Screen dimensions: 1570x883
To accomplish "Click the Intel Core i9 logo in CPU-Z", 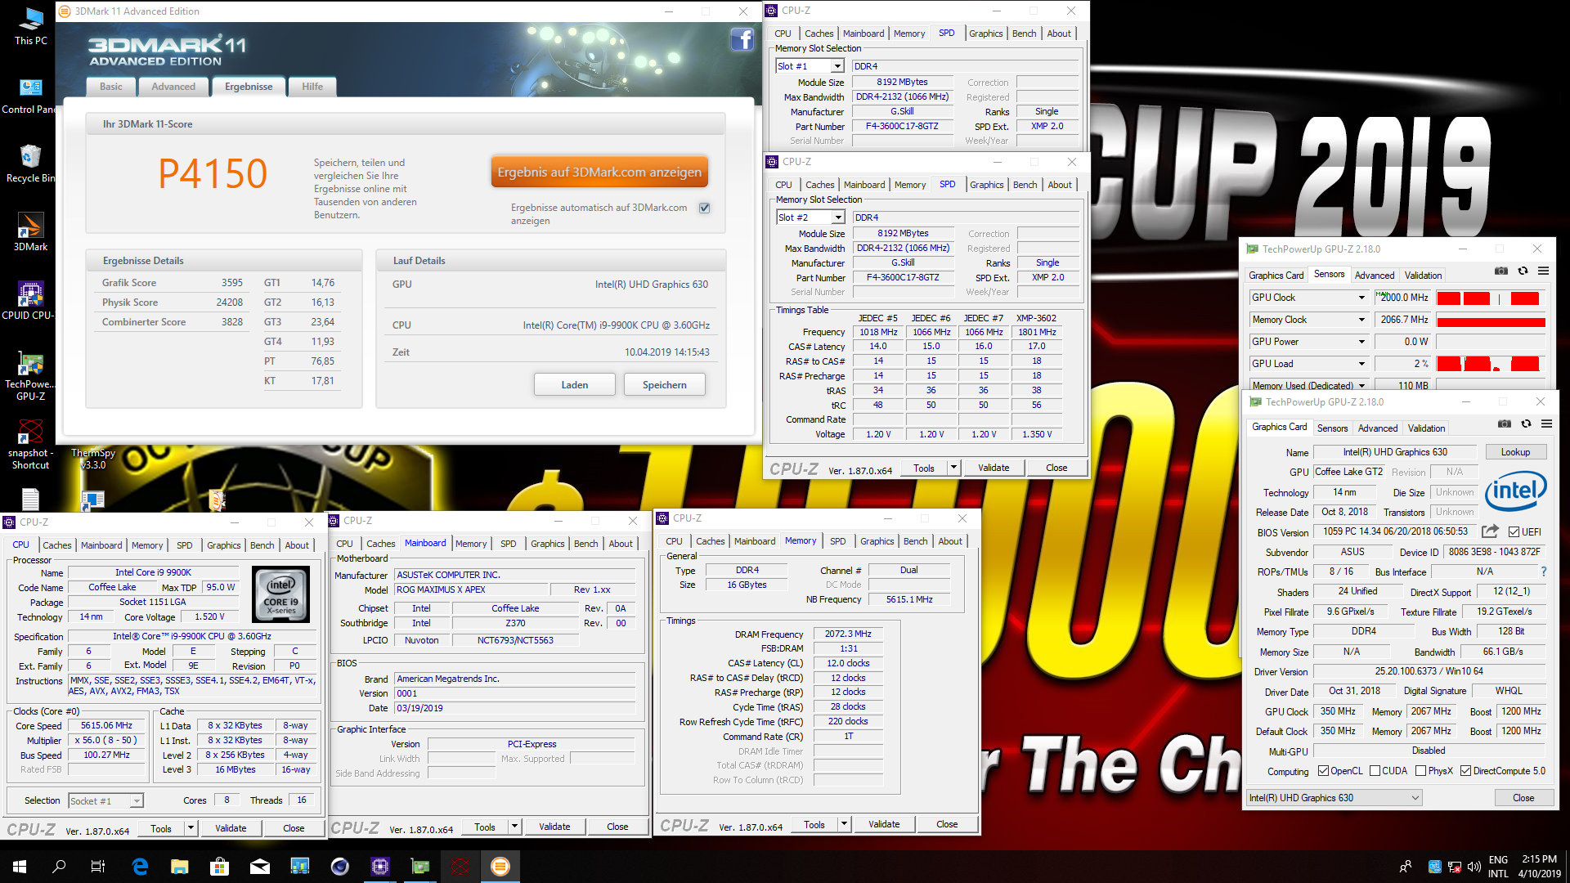I will pos(281,594).
